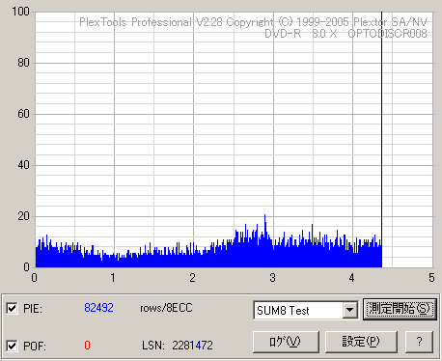
Task: Open the SUM8 Test dropdown arrow
Action: pyautogui.click(x=349, y=310)
